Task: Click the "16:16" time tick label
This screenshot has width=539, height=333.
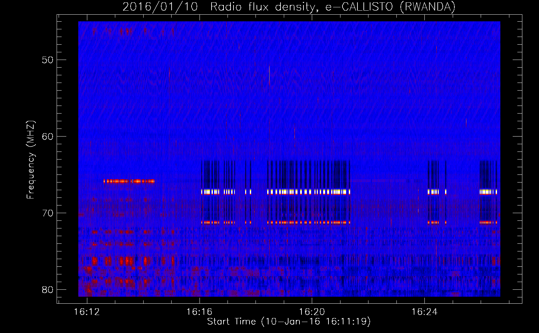Action: coord(199,312)
